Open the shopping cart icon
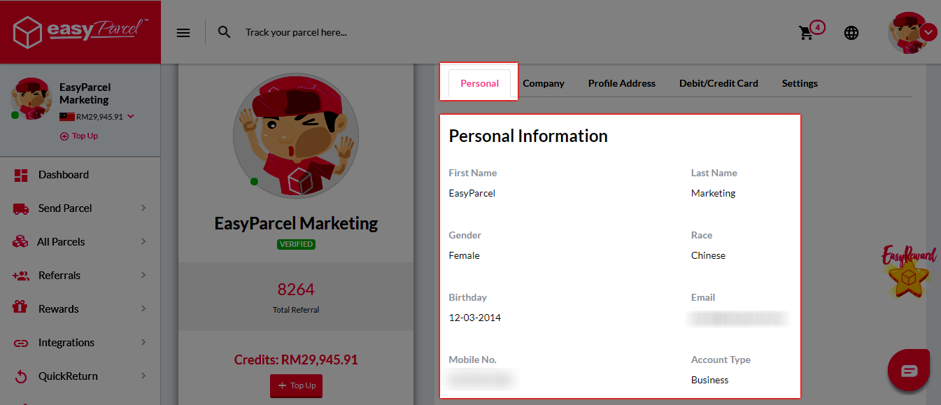 tap(806, 33)
